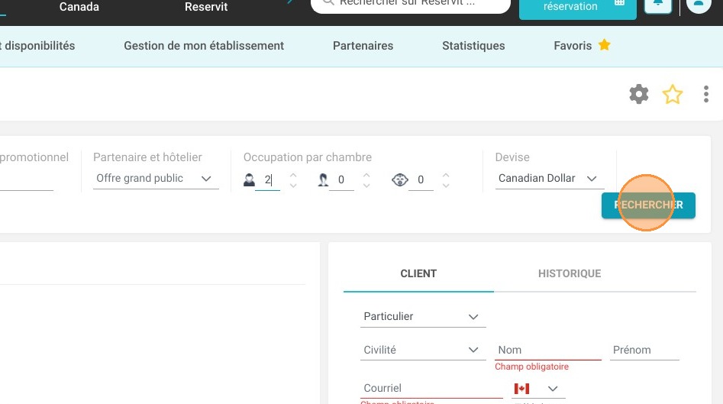Click the Nom input field
This screenshot has height=404, width=723.
pos(547,350)
